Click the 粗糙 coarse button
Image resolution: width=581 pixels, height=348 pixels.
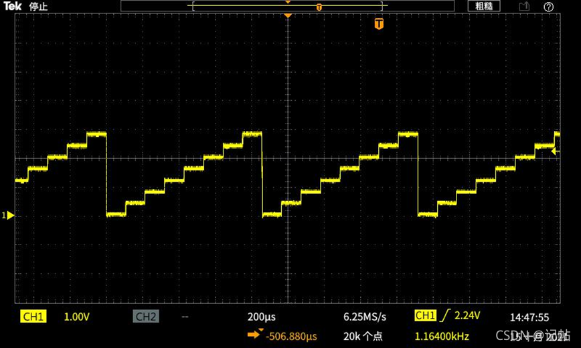tap(483, 6)
